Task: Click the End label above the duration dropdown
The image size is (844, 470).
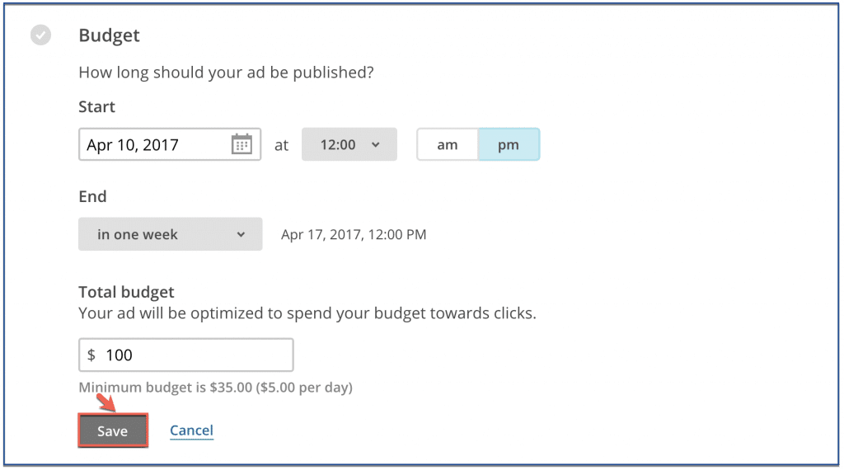Action: coord(92,196)
